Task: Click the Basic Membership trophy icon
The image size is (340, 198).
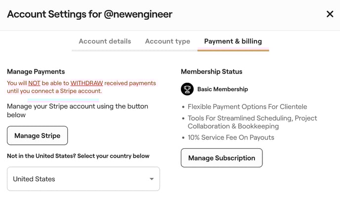Action: click(187, 89)
